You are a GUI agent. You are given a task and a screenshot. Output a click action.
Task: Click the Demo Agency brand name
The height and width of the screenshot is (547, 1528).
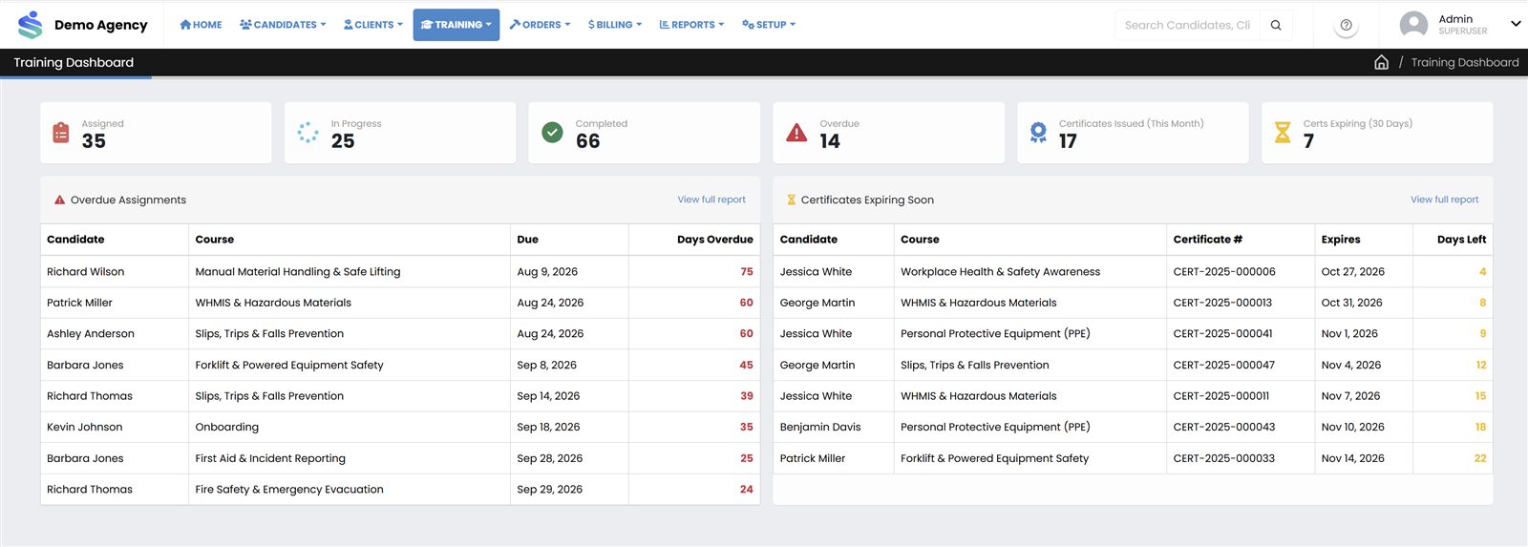(101, 25)
